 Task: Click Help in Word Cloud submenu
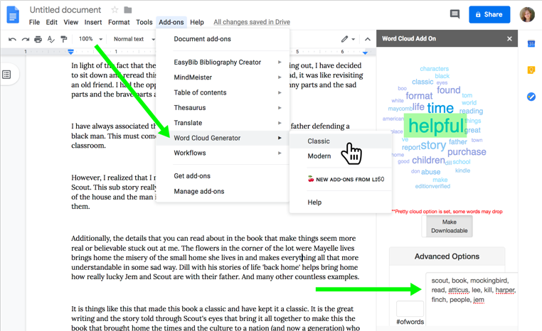(341, 202)
